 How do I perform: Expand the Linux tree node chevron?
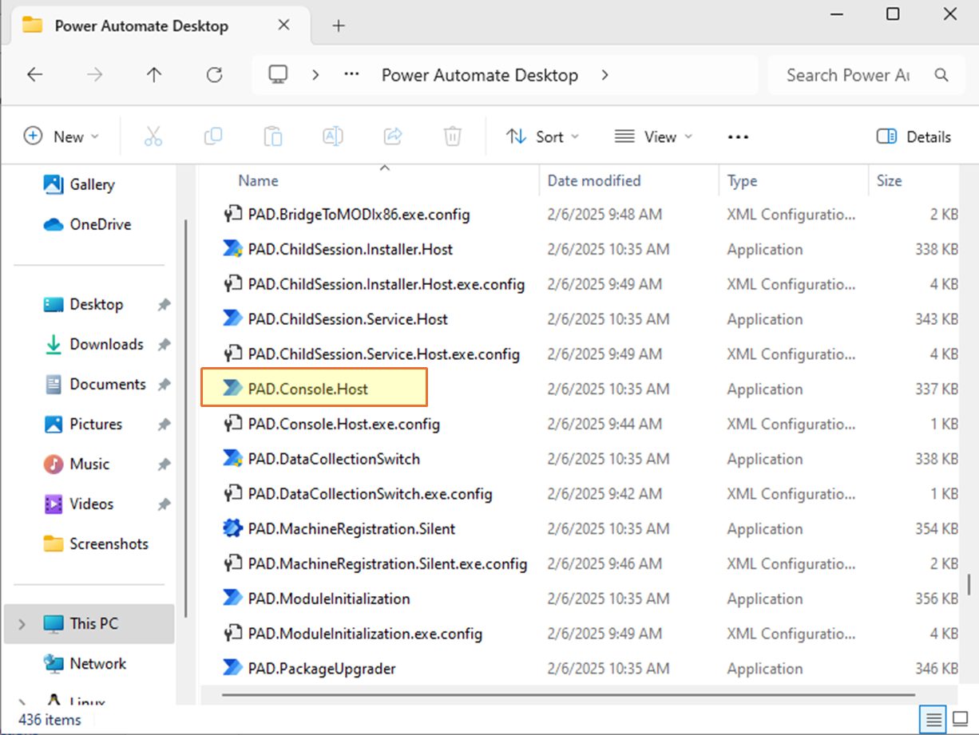22,703
